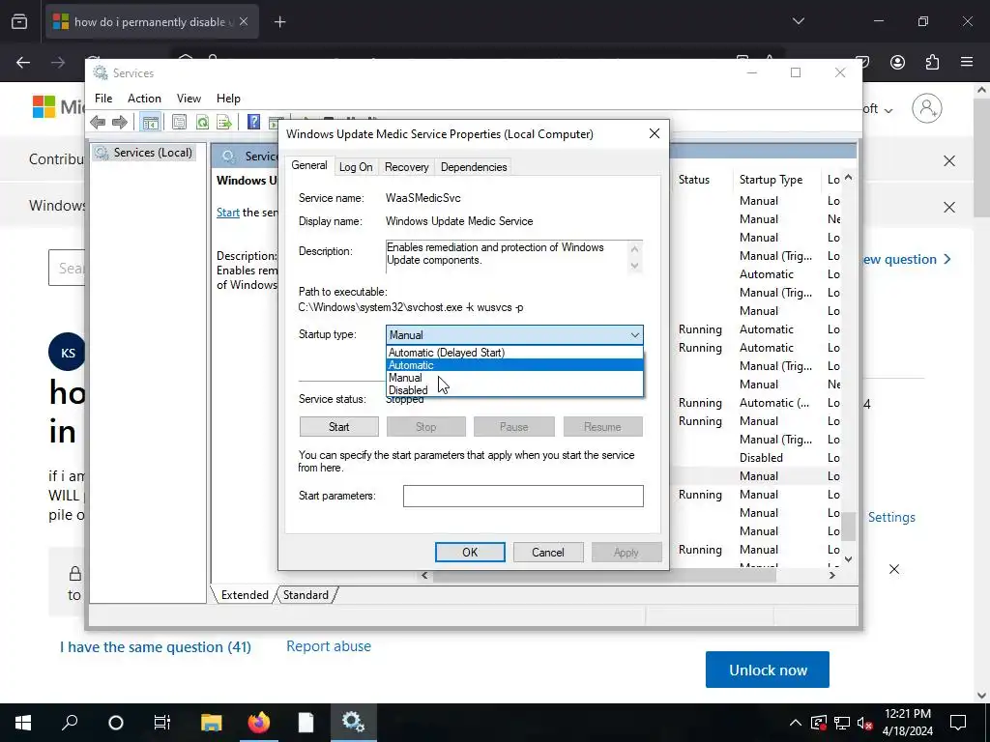Show hidden tray icons chevron
990x742 pixels.
click(x=796, y=723)
